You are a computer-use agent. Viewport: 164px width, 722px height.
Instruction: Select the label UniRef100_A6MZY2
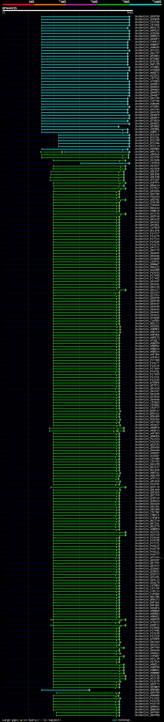(x=147, y=73)
